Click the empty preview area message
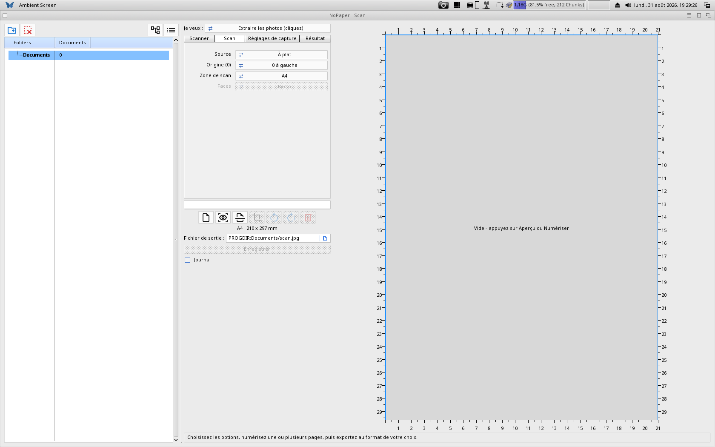 point(521,229)
